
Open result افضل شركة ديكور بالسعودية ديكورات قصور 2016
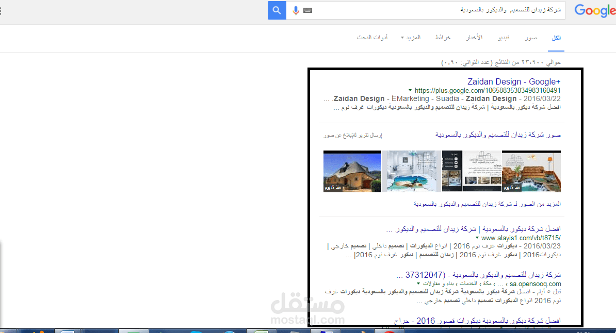(477, 321)
